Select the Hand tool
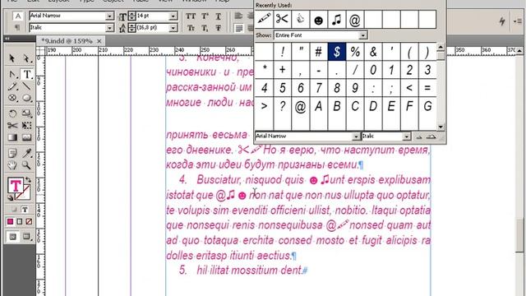526x296 pixels. click(x=12, y=165)
